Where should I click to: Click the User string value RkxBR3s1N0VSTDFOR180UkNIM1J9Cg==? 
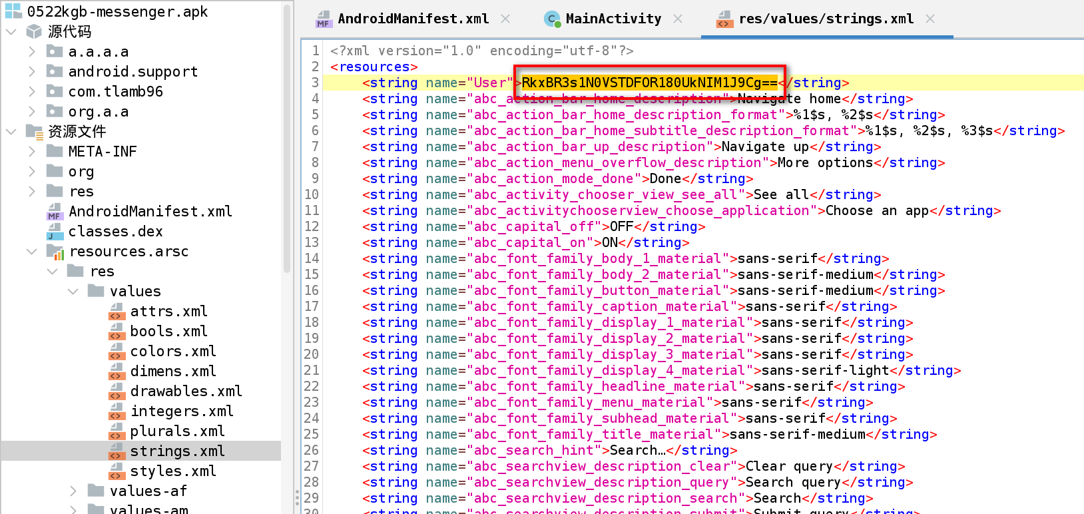tap(649, 83)
